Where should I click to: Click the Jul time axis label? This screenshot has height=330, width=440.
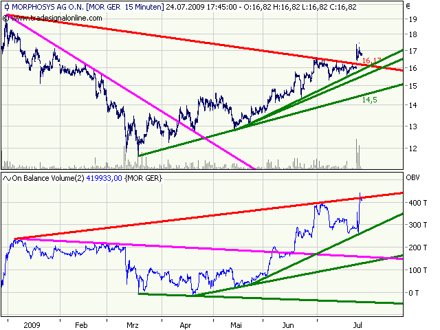357,325
